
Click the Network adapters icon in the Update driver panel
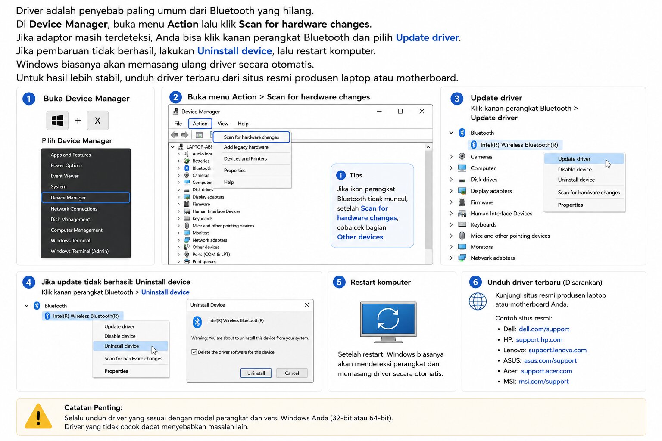point(462,258)
